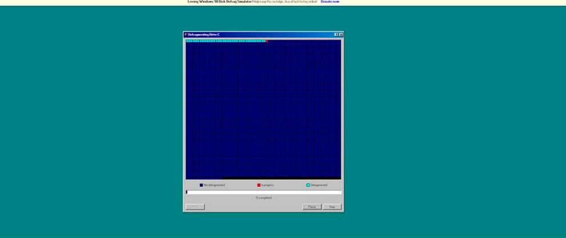
Task: Open the Donate now link
Action: point(330,2)
